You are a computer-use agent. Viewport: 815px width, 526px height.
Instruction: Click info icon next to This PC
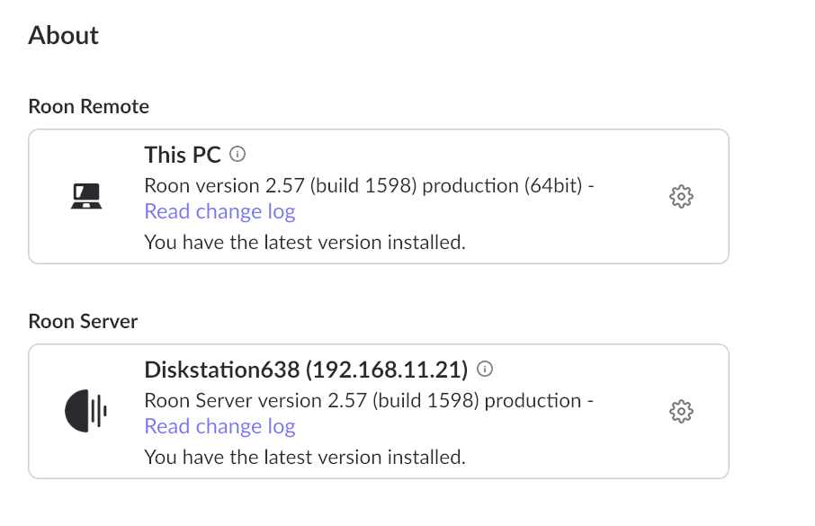[x=237, y=154]
